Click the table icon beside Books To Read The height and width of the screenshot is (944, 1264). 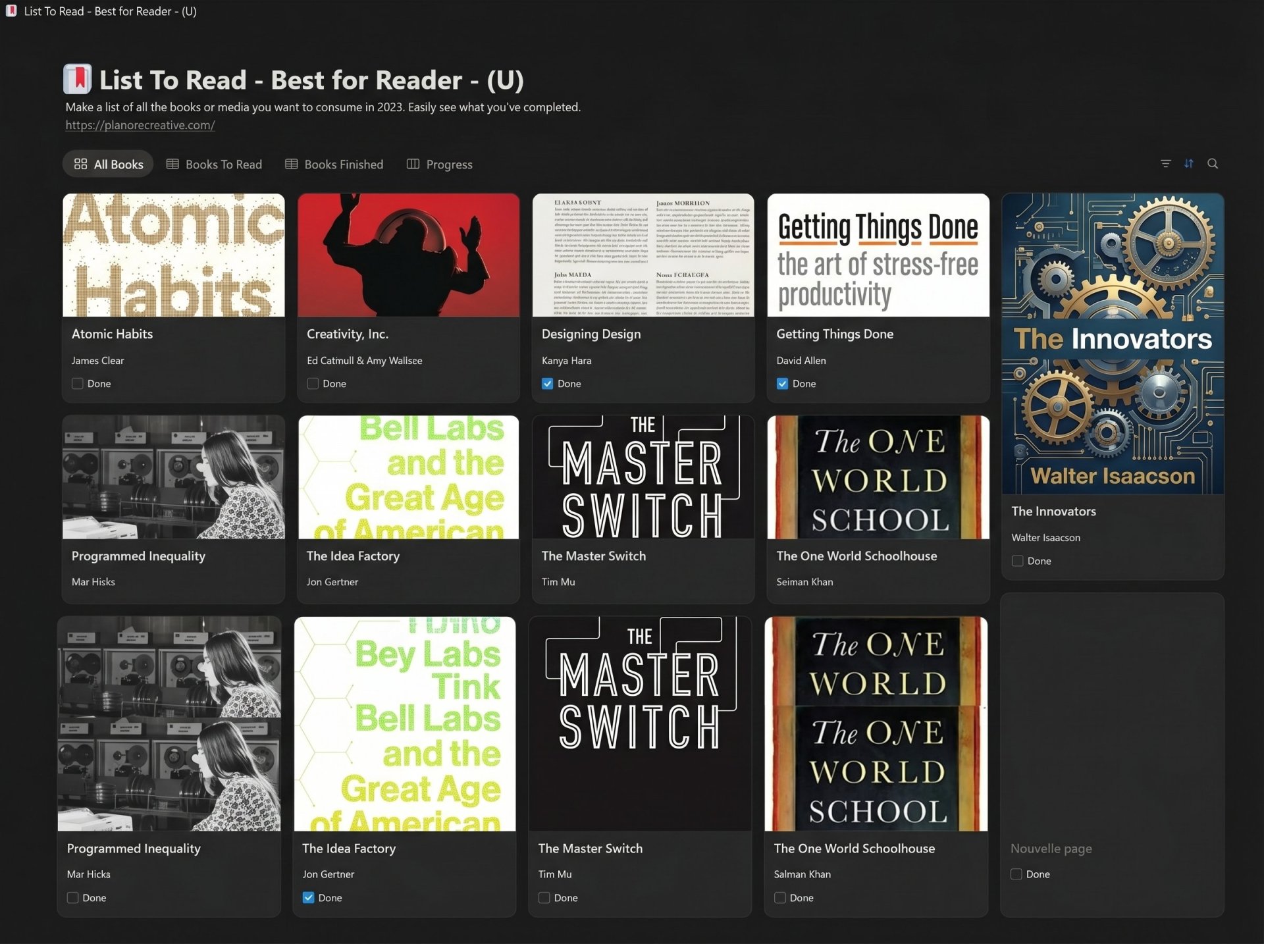tap(172, 164)
